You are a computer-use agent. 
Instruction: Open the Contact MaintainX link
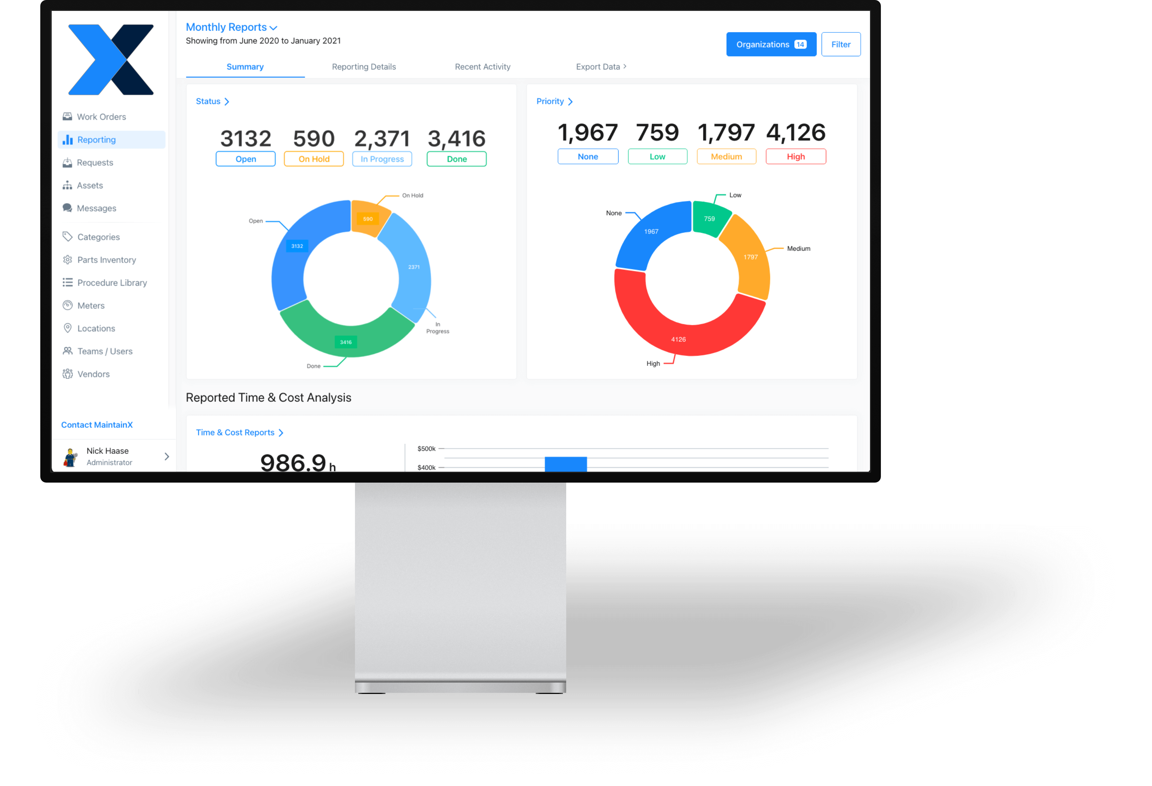pyautogui.click(x=97, y=425)
